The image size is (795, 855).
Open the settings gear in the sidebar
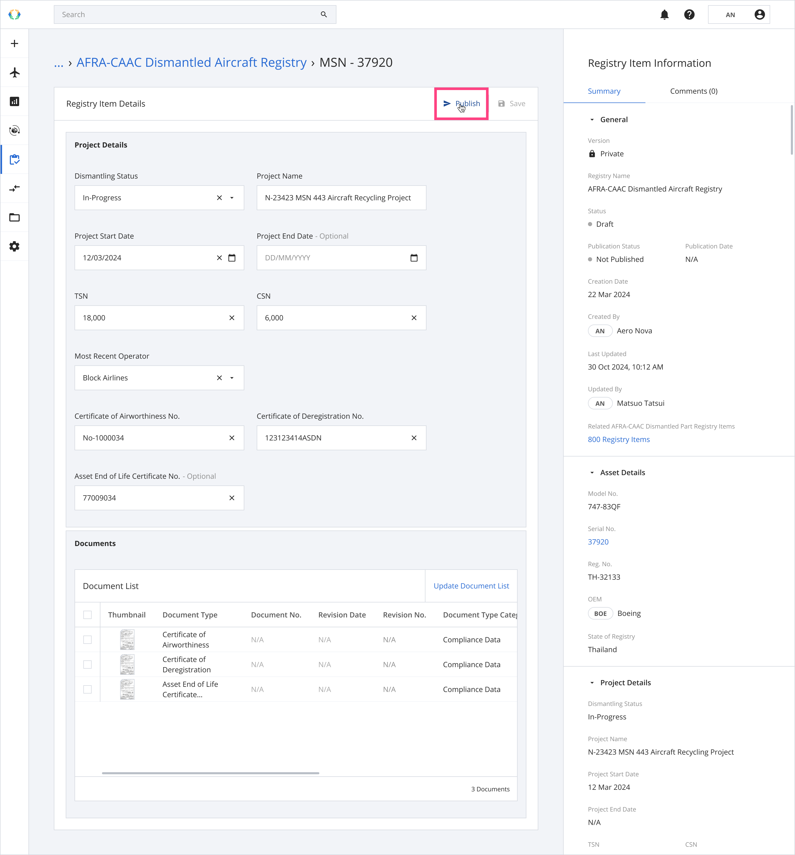[15, 246]
